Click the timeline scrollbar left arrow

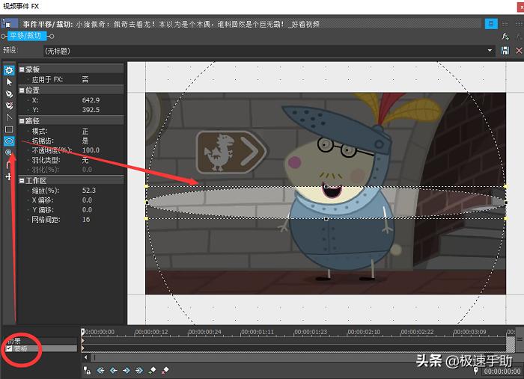pos(86,357)
